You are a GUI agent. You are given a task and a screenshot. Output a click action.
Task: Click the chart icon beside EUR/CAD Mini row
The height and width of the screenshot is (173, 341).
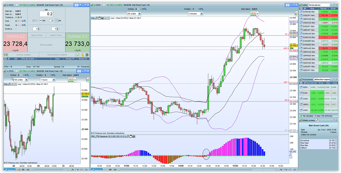tap(301, 37)
